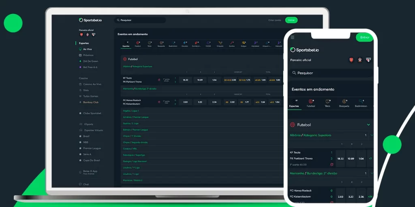Click Criar conta on the laptop
Viewport: 415px width, 207px height.
(x=275, y=20)
